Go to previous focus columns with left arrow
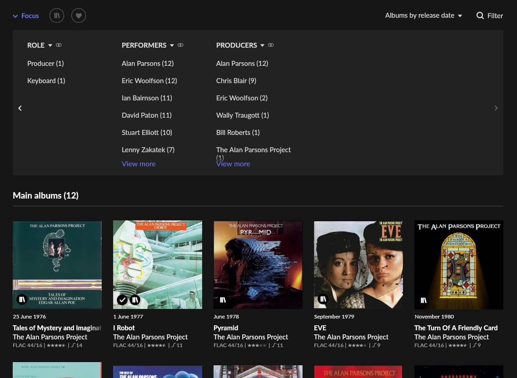This screenshot has width=517, height=378. 20,108
